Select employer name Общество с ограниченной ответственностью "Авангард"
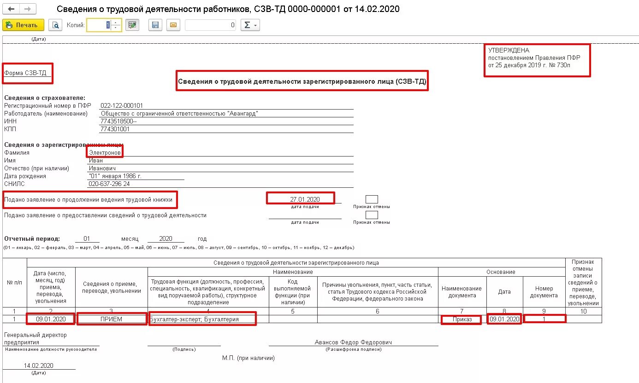 [179, 113]
